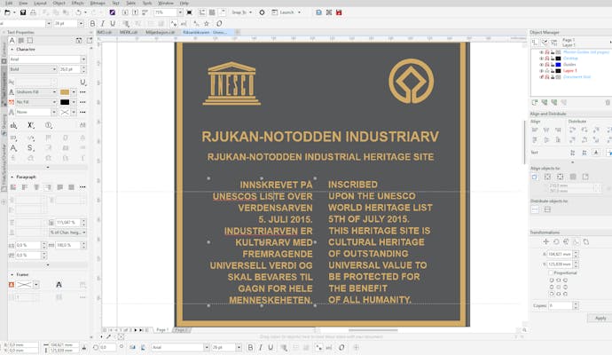Image resolution: width=612 pixels, height=355 pixels.
Task: Toggle visibility eye of the Guides layer
Action: 542,64
